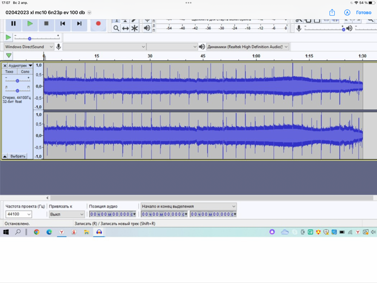
Task: Expand the Аудиотрек track menu dropdown
Action: tap(30, 65)
